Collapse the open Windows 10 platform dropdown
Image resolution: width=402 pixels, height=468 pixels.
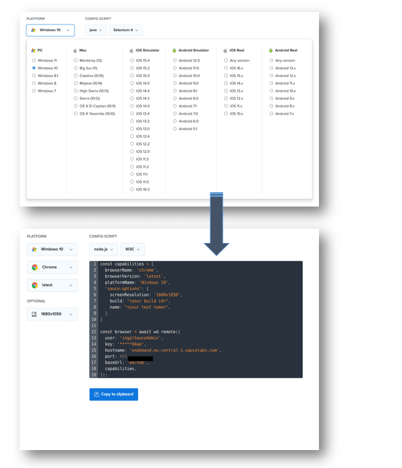point(50,30)
